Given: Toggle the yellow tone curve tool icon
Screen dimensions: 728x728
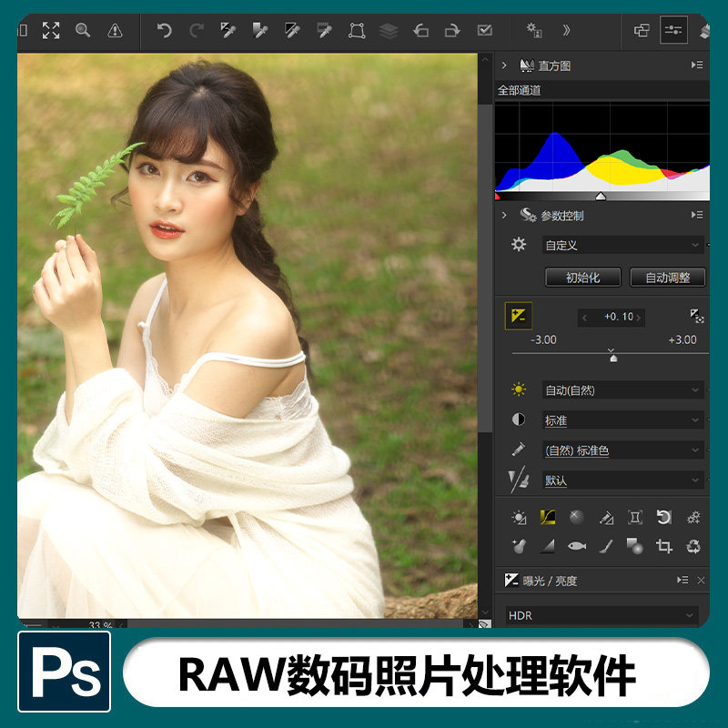Looking at the screenshot, I should pyautogui.click(x=548, y=517).
